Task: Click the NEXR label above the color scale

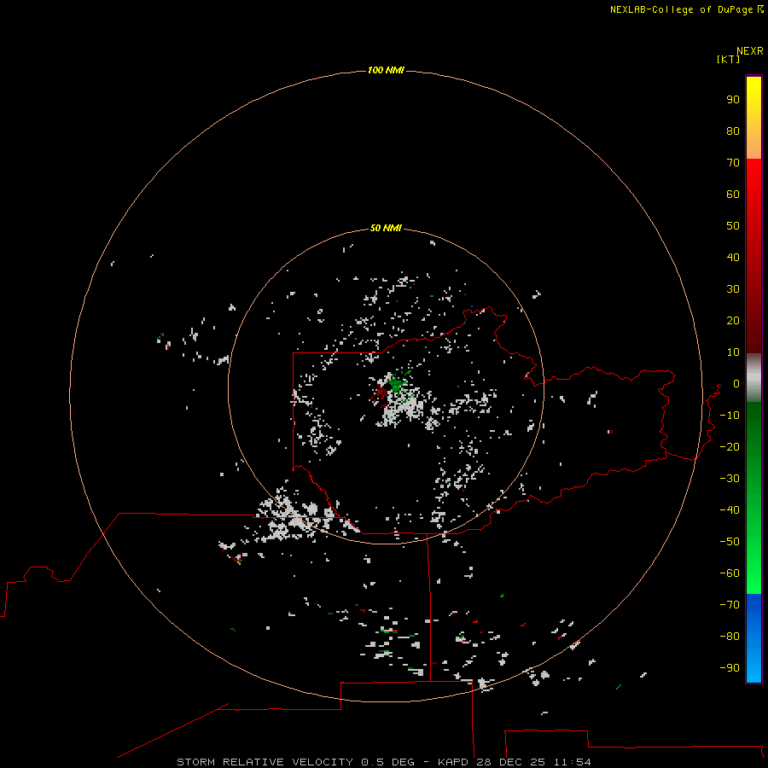Action: (x=750, y=51)
